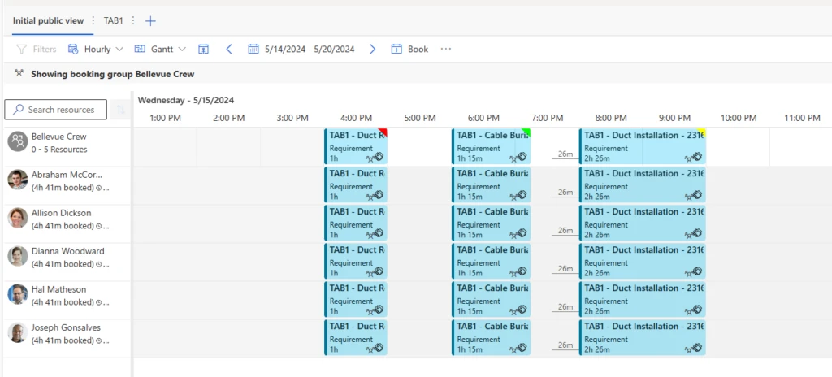Open the more options ellipsis in toolbar
This screenshot has width=832, height=377.
445,50
